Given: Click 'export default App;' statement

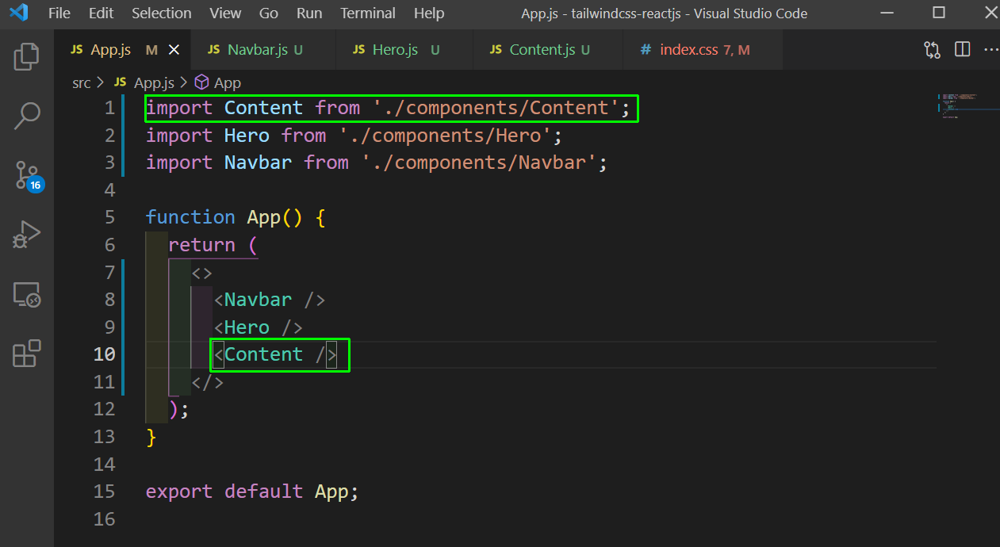Looking at the screenshot, I should coord(252,492).
